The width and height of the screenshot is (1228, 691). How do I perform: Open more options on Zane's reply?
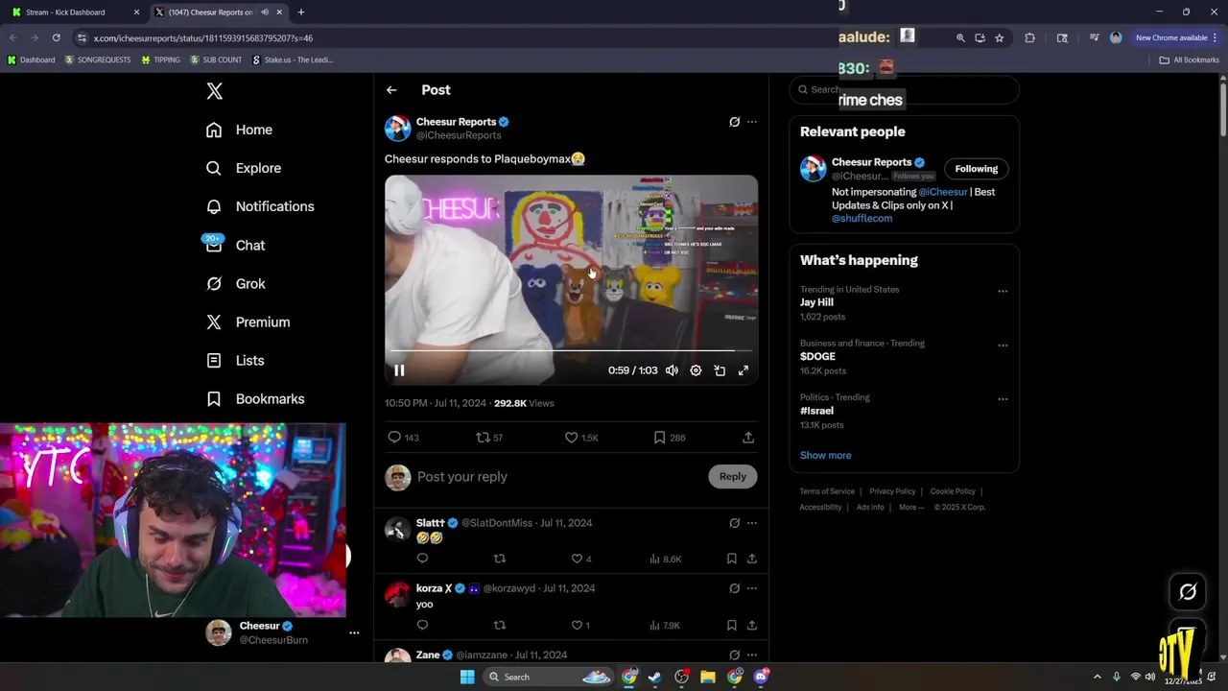pyautogui.click(x=752, y=655)
